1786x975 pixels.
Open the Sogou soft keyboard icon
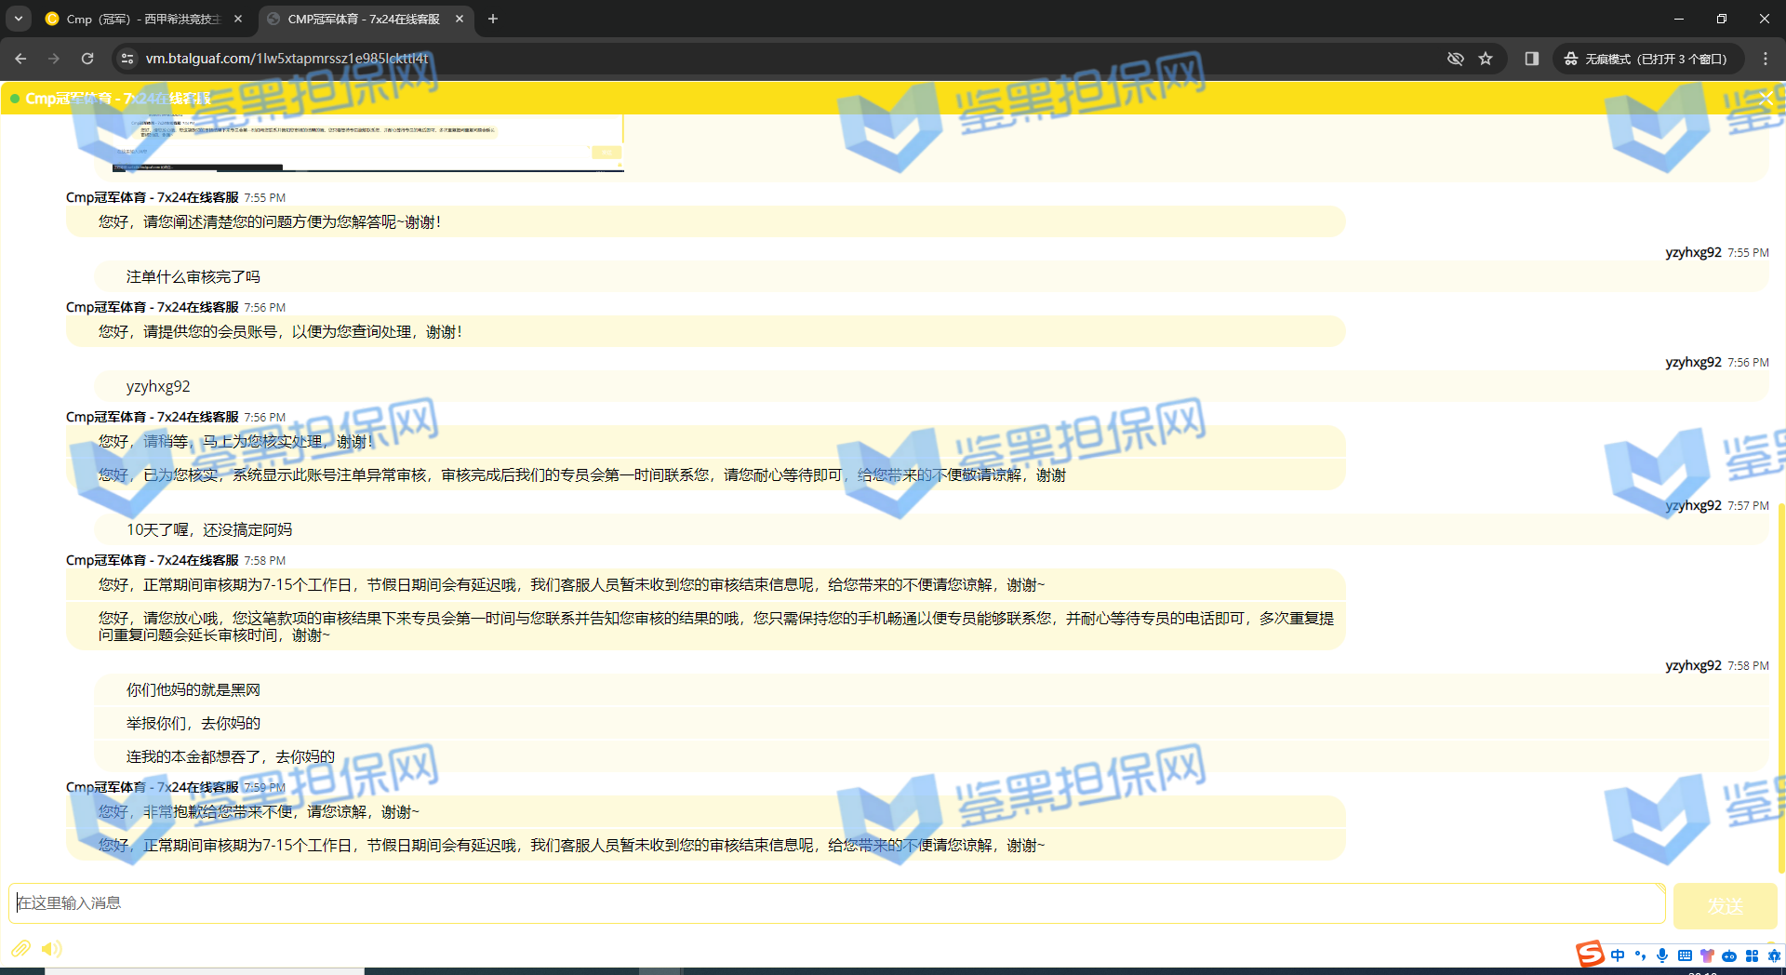tap(1685, 955)
